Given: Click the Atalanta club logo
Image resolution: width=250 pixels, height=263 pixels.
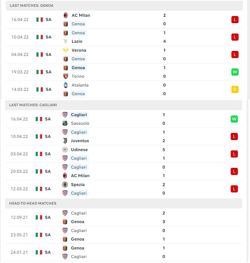Looking at the screenshot, I should coord(66,85).
